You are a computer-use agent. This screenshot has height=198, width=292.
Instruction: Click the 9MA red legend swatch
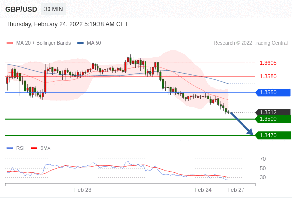[x=34, y=148]
